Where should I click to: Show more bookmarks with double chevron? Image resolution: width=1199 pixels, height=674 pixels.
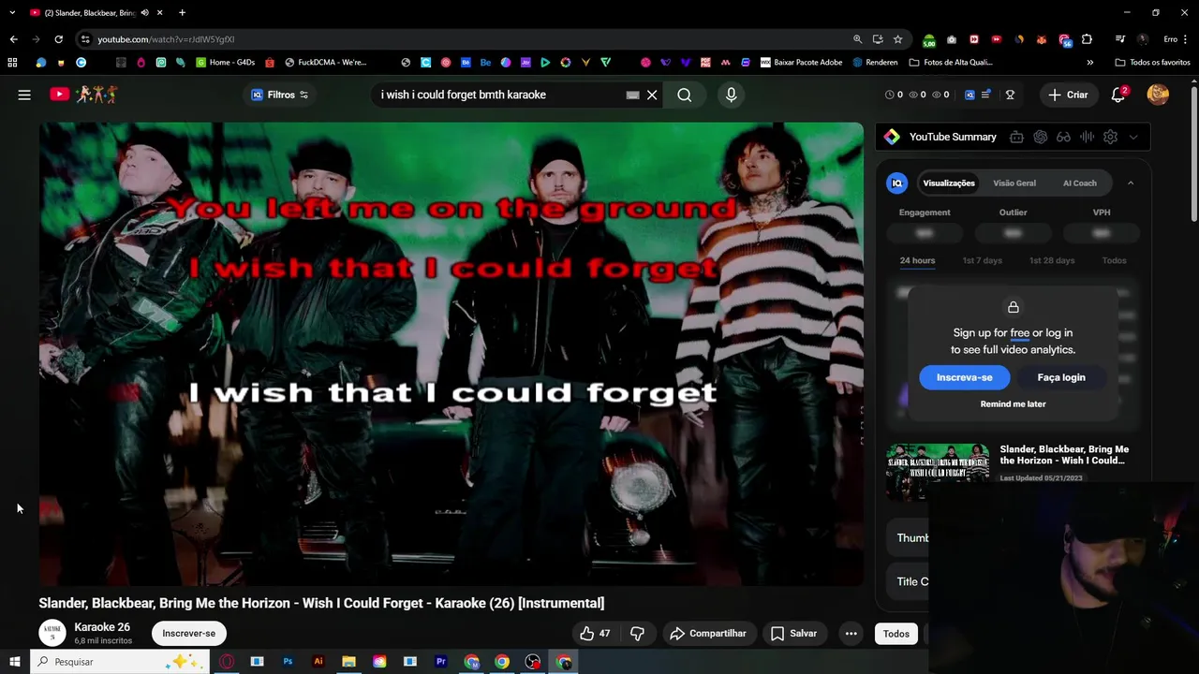coord(1089,63)
